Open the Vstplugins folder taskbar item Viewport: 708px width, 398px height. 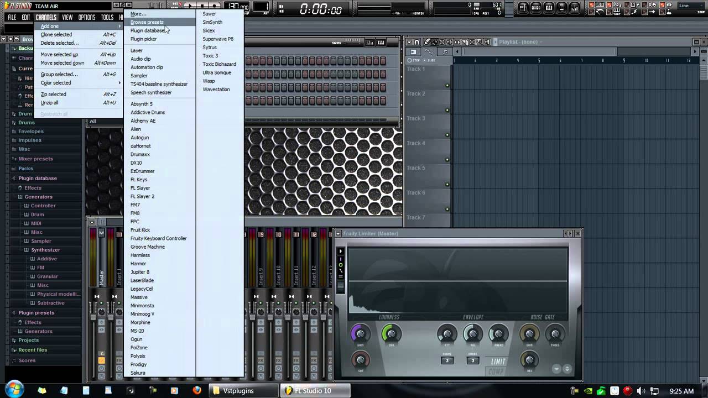pyautogui.click(x=243, y=390)
